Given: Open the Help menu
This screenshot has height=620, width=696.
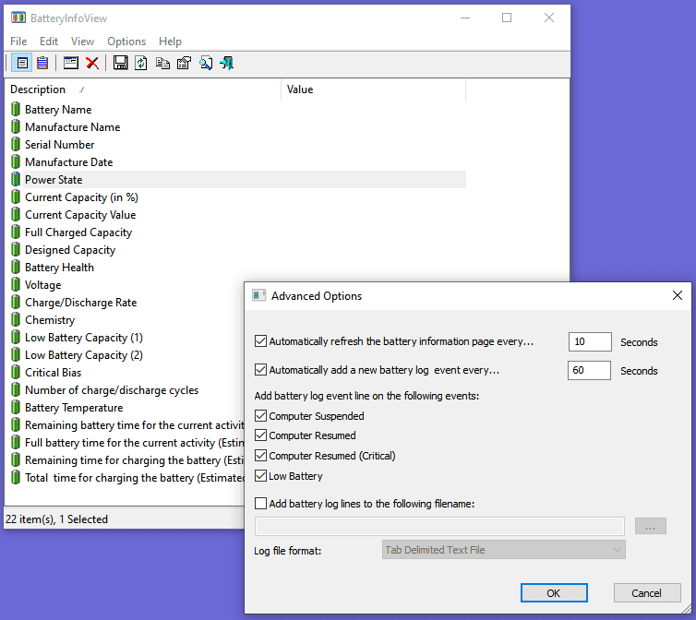Looking at the screenshot, I should 170,42.
